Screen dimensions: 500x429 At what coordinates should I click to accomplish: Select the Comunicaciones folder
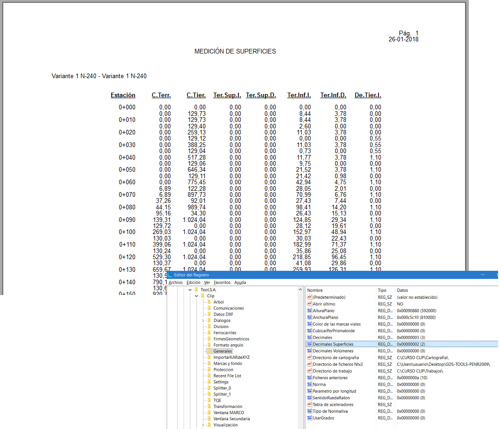click(228, 308)
